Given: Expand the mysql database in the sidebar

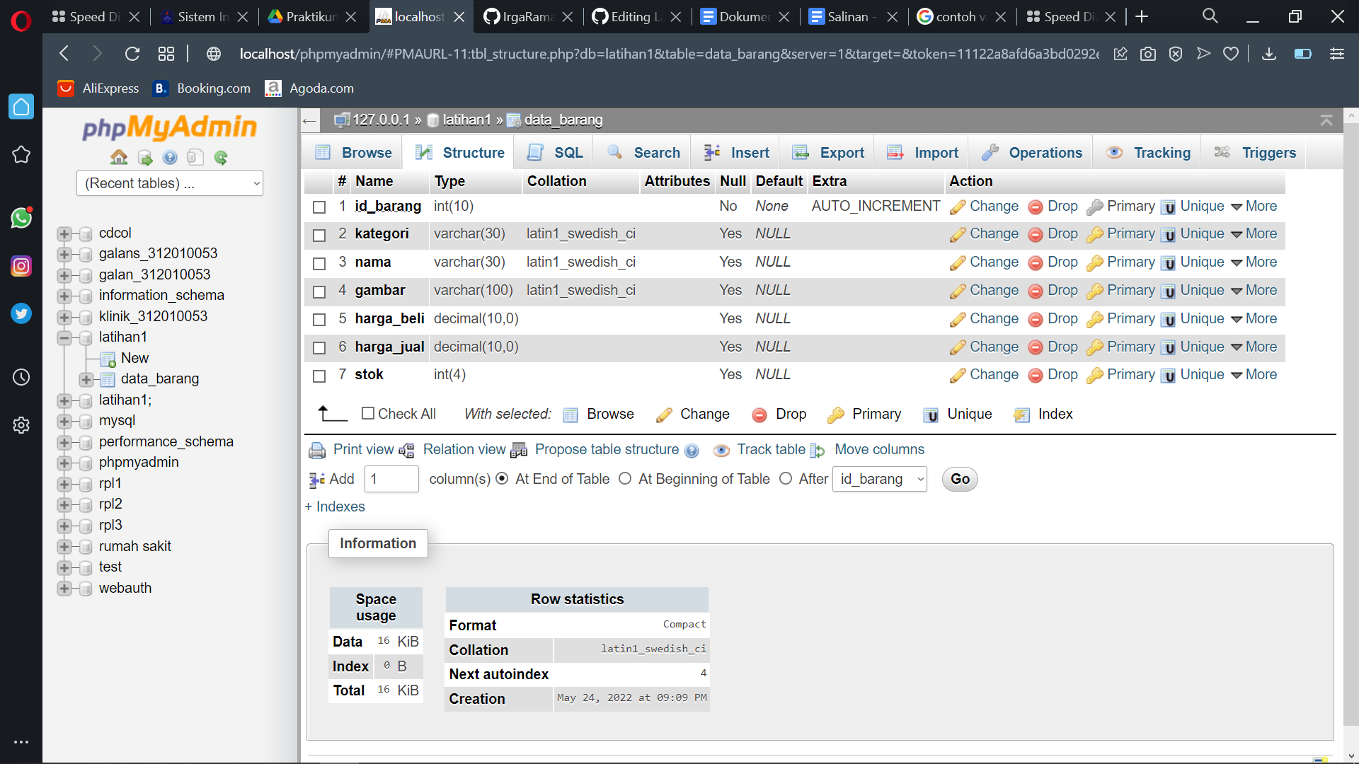Looking at the screenshot, I should pyautogui.click(x=65, y=420).
